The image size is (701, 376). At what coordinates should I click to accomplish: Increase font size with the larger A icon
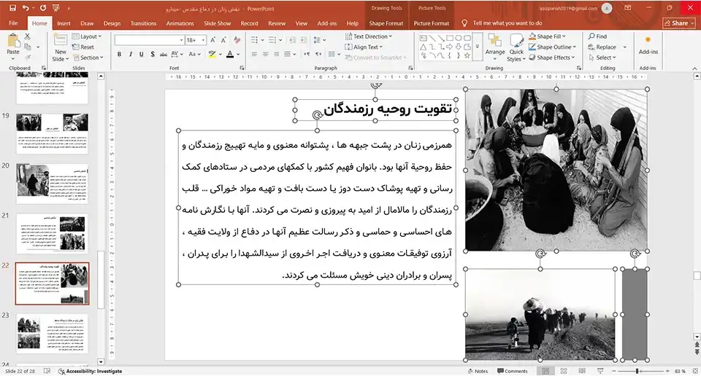(x=212, y=40)
